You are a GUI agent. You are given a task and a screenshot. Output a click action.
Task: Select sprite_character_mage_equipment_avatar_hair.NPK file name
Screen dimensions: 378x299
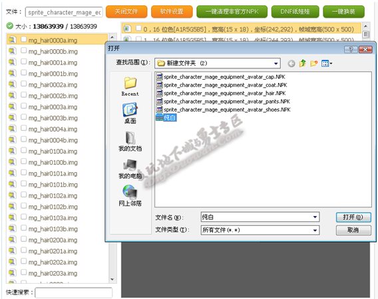(225, 93)
